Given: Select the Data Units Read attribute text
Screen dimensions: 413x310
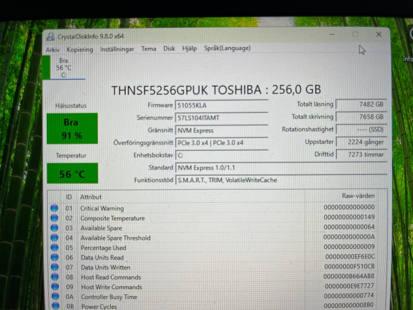Looking at the screenshot, I should (x=102, y=257).
